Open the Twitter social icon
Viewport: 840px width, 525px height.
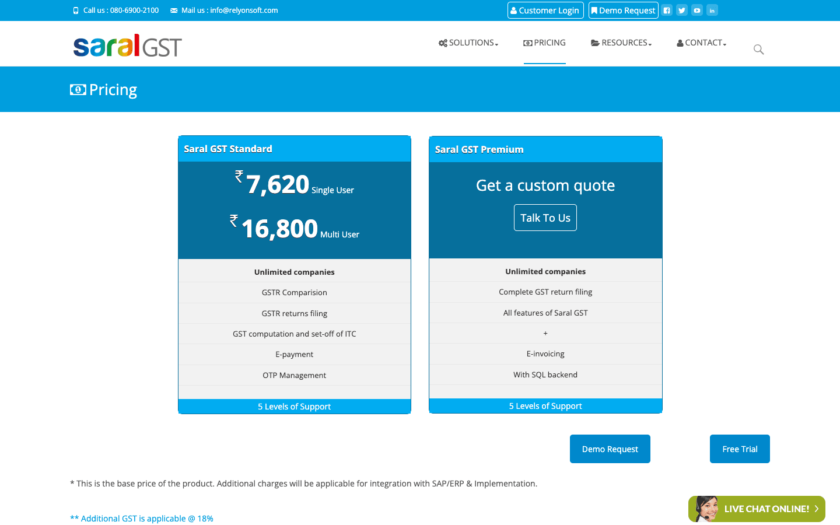click(682, 10)
